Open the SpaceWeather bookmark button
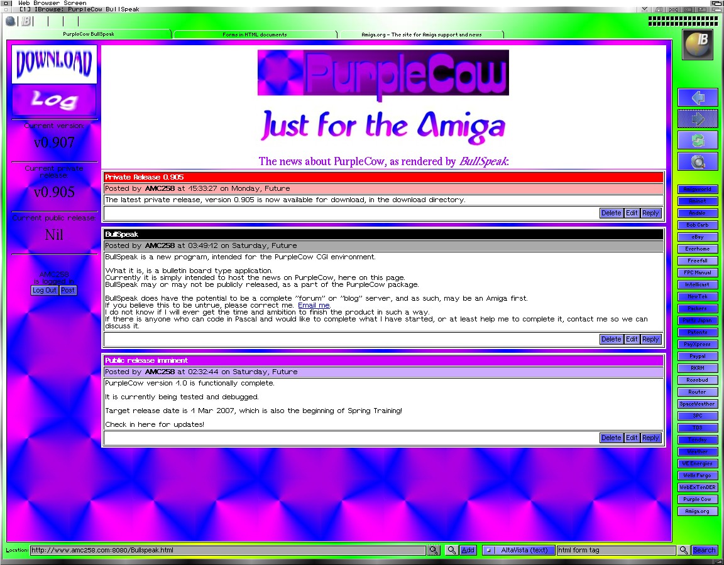 click(697, 404)
